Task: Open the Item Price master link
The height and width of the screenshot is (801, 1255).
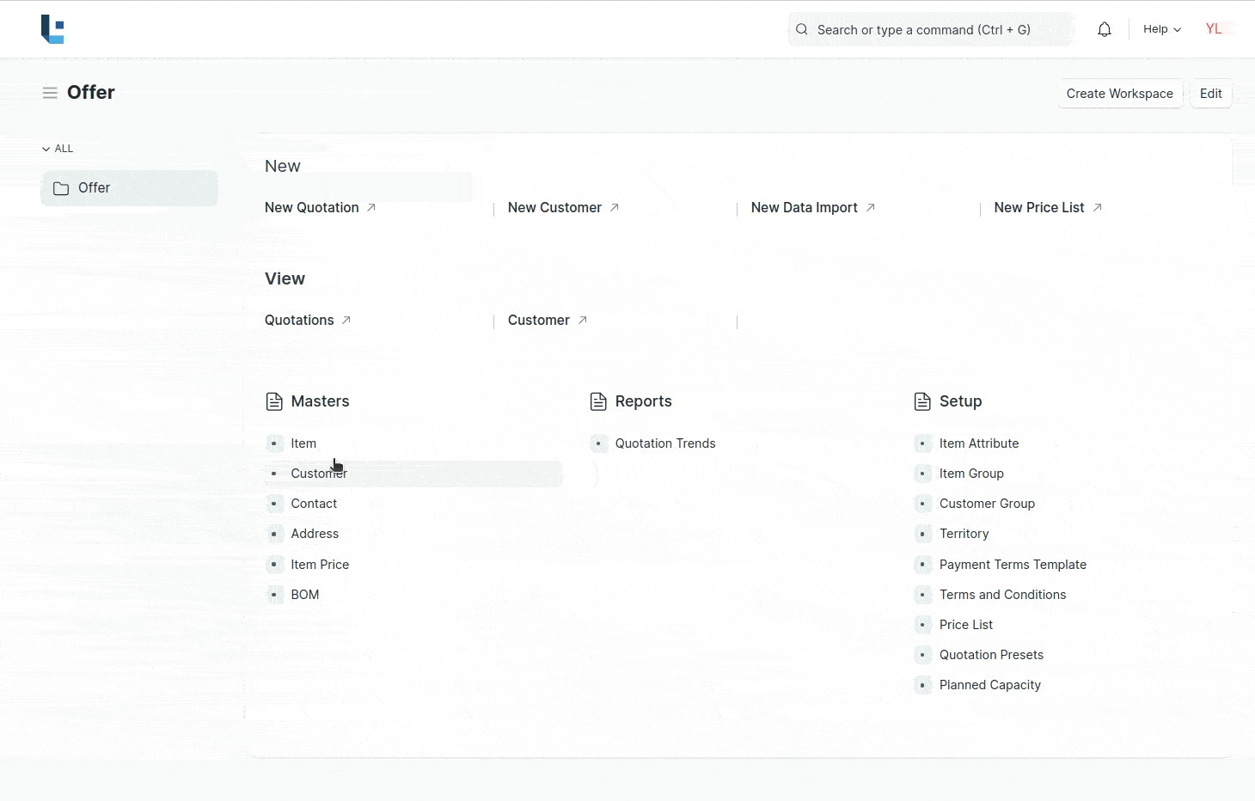Action: click(x=320, y=565)
